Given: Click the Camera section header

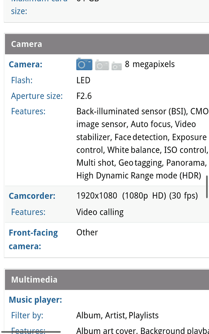Looking at the screenshot, I should pos(107,44).
